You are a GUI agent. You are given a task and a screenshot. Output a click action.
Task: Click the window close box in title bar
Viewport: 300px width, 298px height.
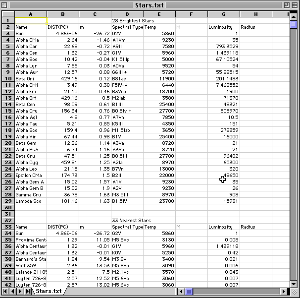(4, 5)
